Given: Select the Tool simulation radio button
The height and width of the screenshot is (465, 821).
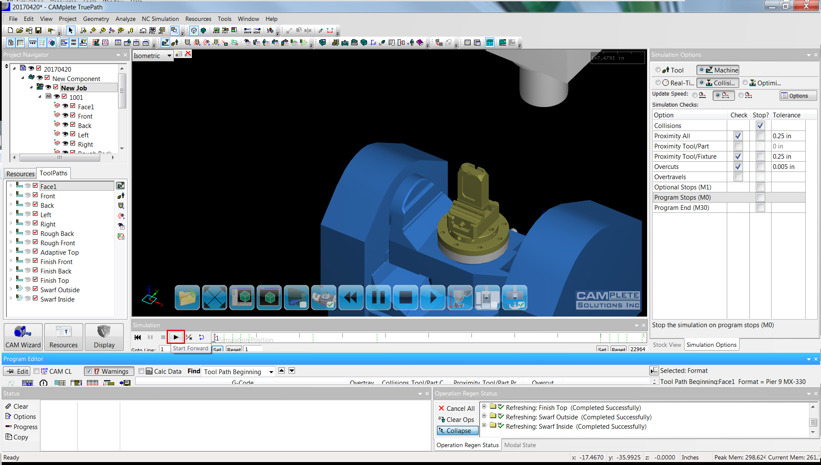Looking at the screenshot, I should pos(658,70).
